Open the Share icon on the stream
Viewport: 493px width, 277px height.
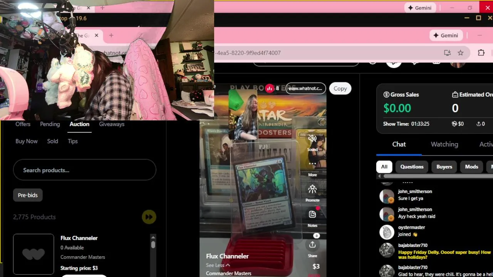(312, 245)
